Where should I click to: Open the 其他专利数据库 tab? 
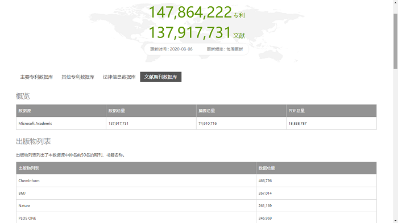coord(78,77)
